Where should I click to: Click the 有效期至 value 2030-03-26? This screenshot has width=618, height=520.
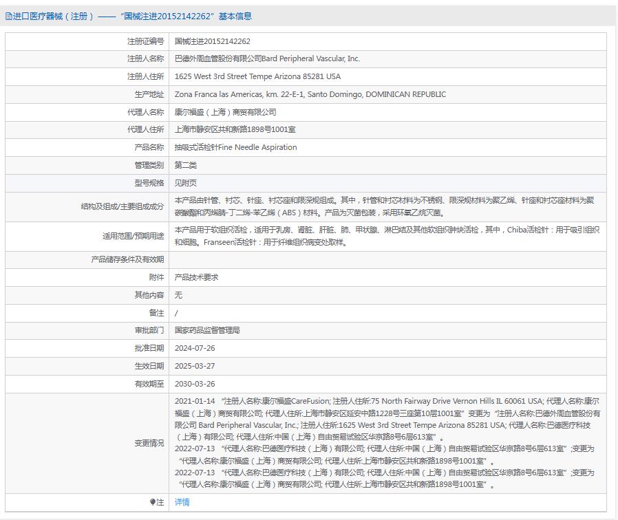[195, 384]
